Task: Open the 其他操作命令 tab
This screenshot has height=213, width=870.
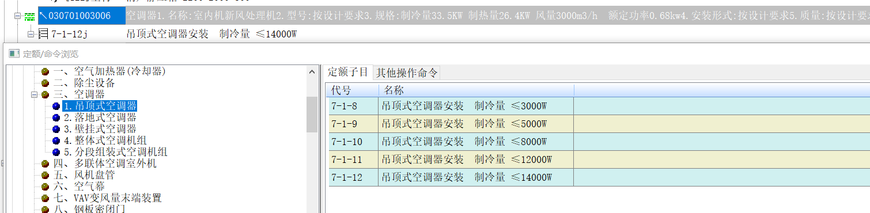Action: click(x=407, y=73)
